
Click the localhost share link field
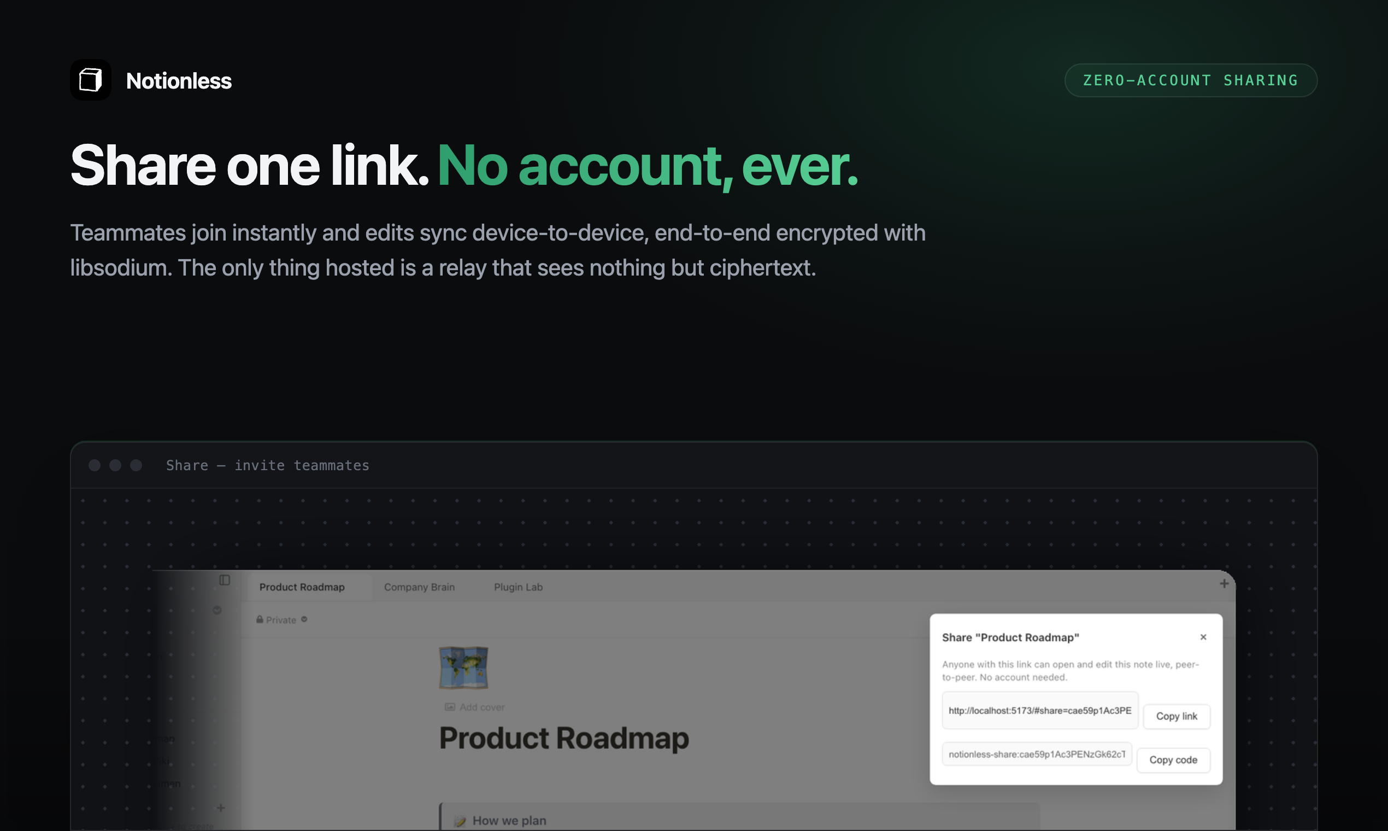(x=1040, y=711)
